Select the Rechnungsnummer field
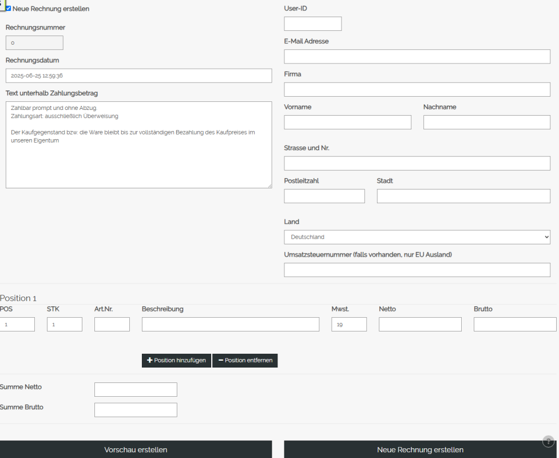559x458 pixels. (34, 42)
